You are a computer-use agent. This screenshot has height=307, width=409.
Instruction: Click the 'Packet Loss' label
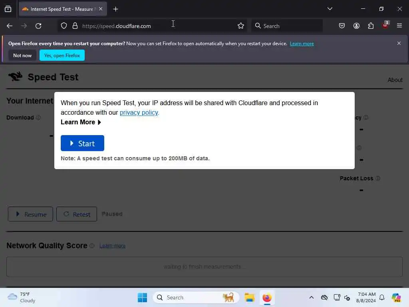point(357,178)
